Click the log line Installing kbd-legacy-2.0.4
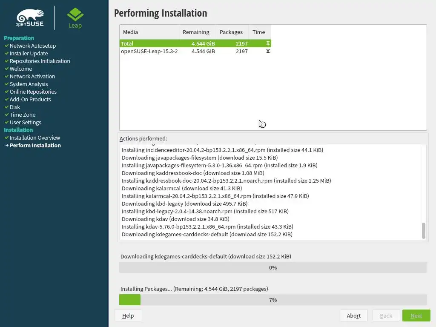The height and width of the screenshot is (327, 436). pyautogui.click(x=205, y=211)
